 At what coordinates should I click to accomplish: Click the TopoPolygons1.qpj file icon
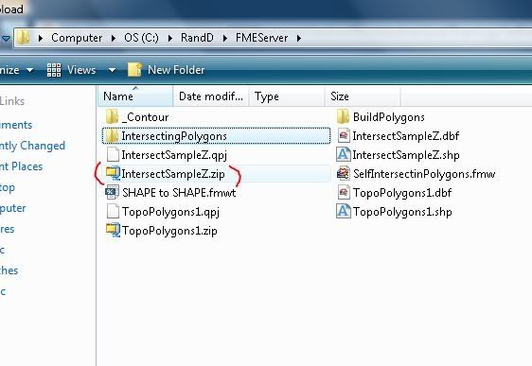click(113, 212)
